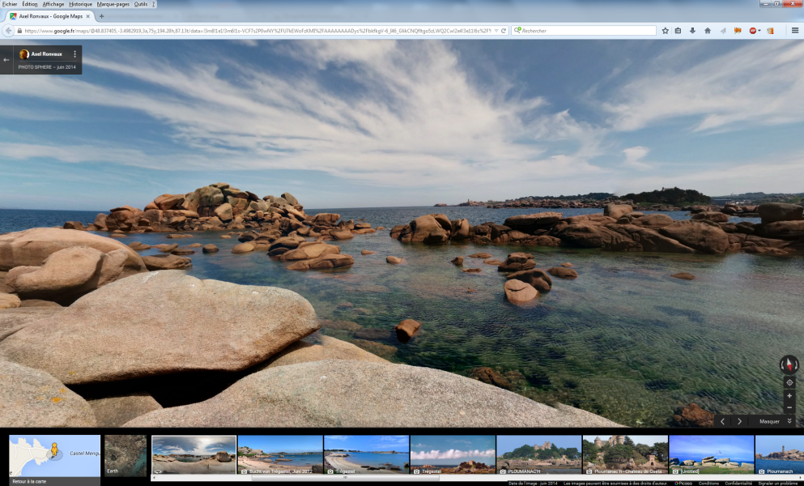Open the Conditions link

click(x=708, y=484)
